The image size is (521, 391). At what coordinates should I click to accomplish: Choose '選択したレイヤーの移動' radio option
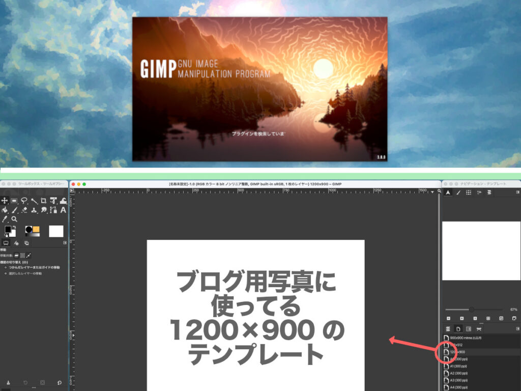coord(23,273)
